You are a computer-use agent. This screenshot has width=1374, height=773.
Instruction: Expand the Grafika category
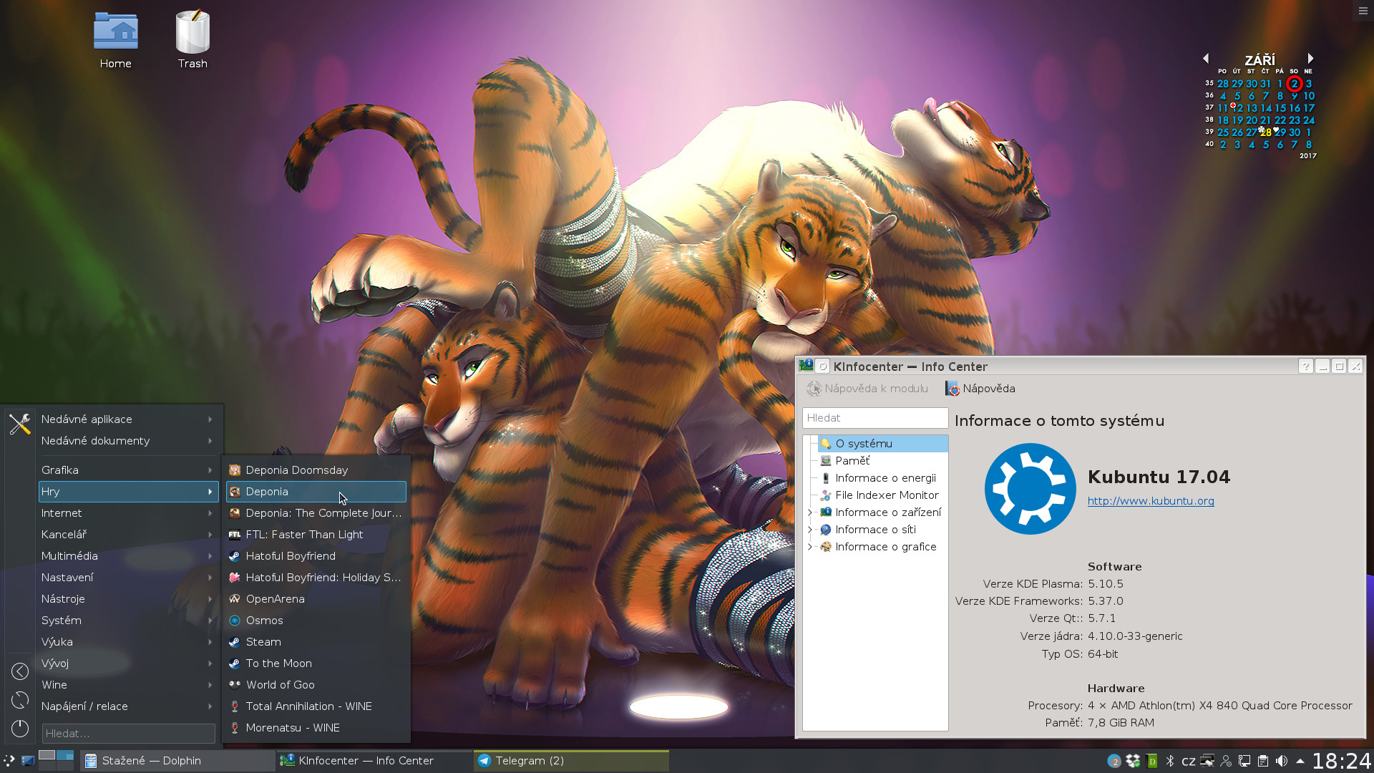(x=128, y=470)
